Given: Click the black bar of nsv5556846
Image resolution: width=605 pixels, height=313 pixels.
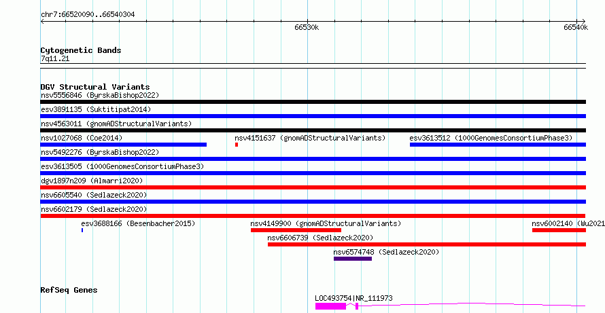Looking at the screenshot, I should click(x=313, y=102).
